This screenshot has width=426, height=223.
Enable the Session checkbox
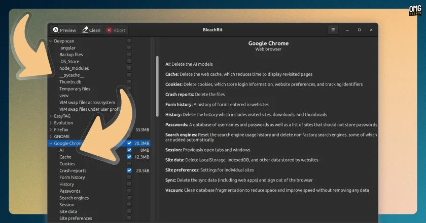129,205
